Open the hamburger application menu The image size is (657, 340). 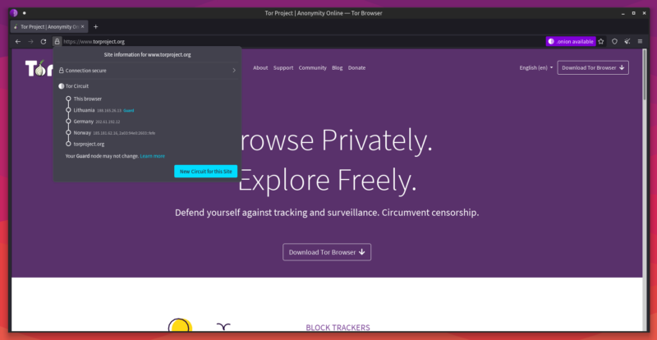click(x=640, y=42)
